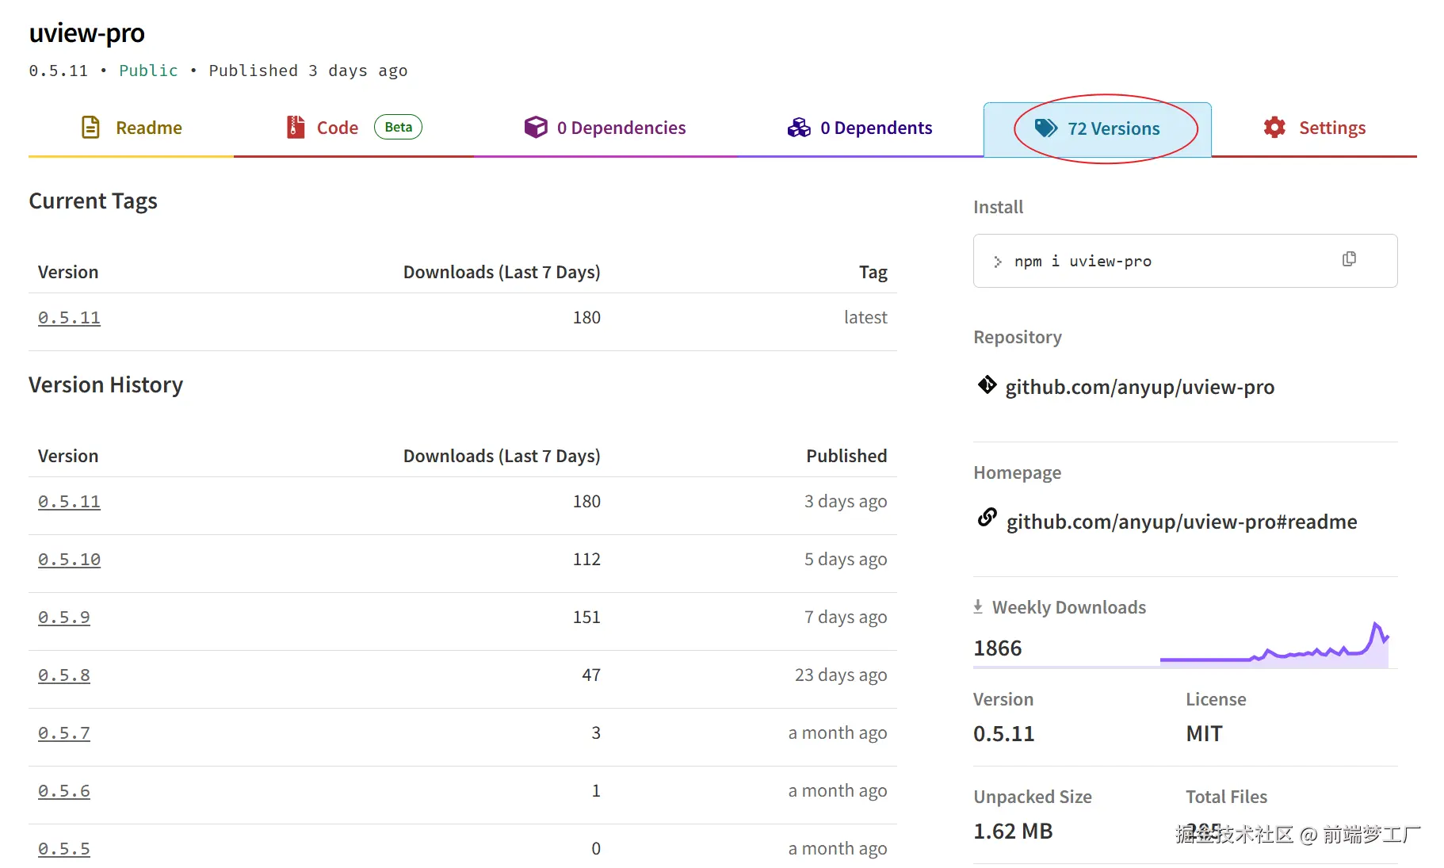Open version 0.5.5 link
This screenshot has height=868, width=1444.
click(64, 849)
